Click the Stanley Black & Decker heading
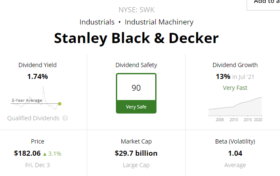280x176 pixels. pyautogui.click(x=136, y=38)
